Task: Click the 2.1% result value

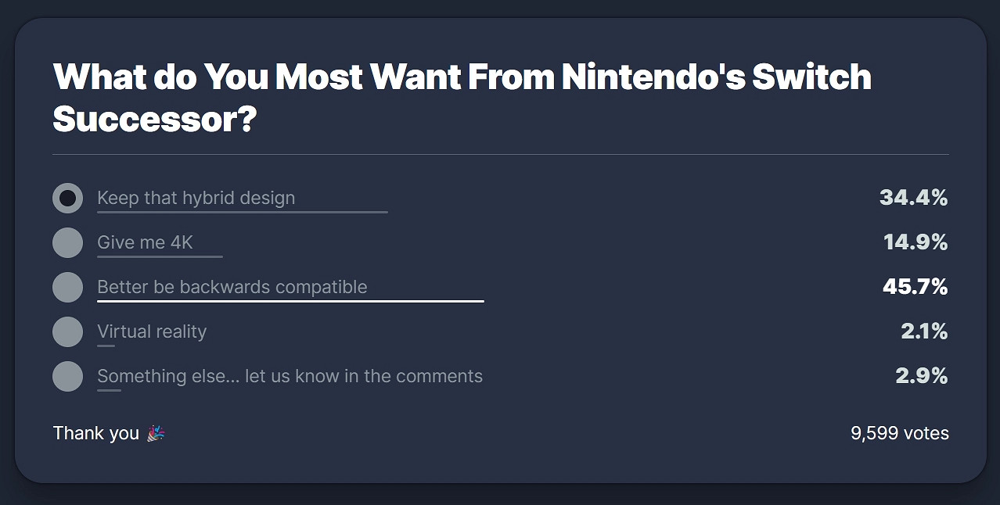Action: pyautogui.click(x=924, y=331)
